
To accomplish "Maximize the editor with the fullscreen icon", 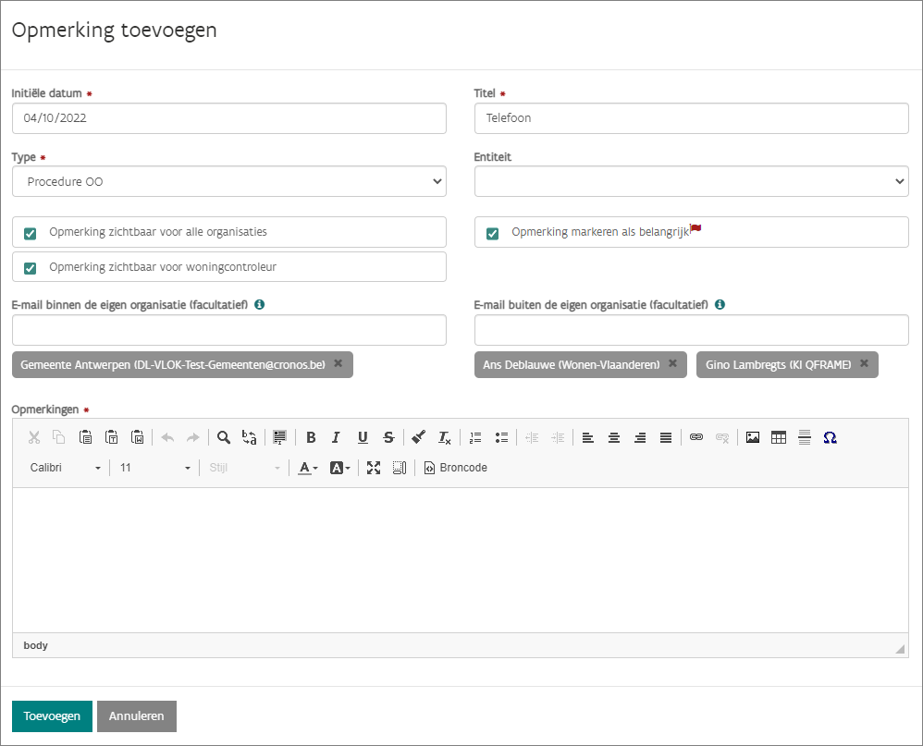I will (x=374, y=468).
